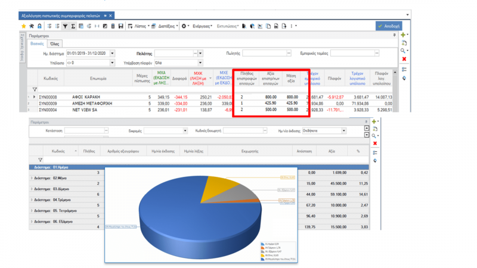Open the Λίστες menu

(139, 26)
